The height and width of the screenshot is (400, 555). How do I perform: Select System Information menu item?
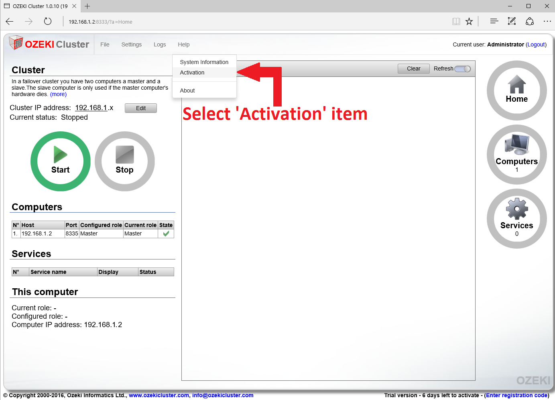click(x=204, y=62)
